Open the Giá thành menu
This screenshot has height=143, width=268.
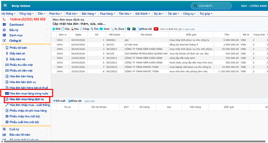[x=143, y=14]
